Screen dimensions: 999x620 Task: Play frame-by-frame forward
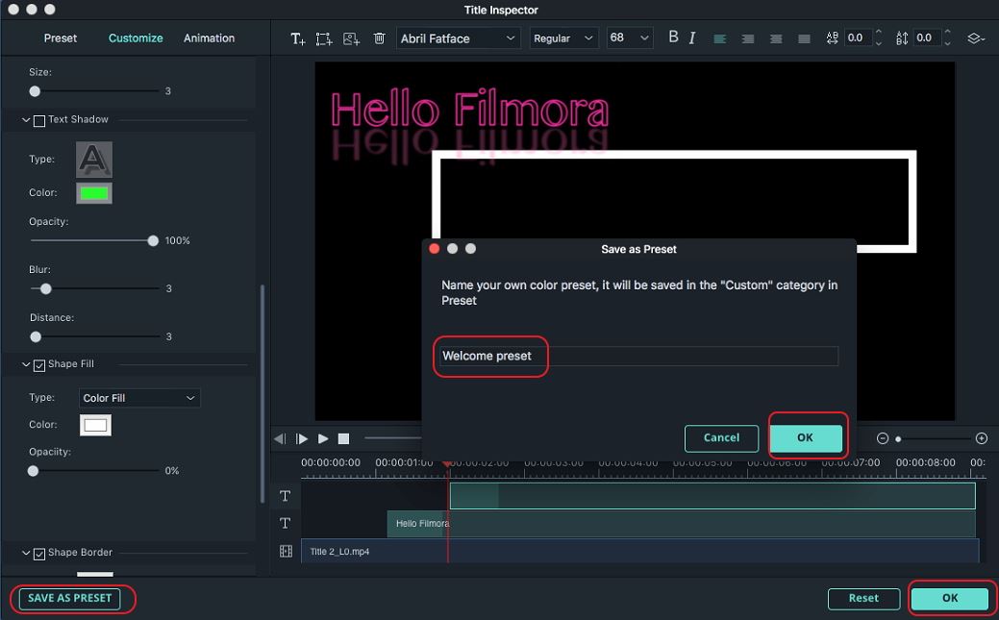[x=302, y=438]
